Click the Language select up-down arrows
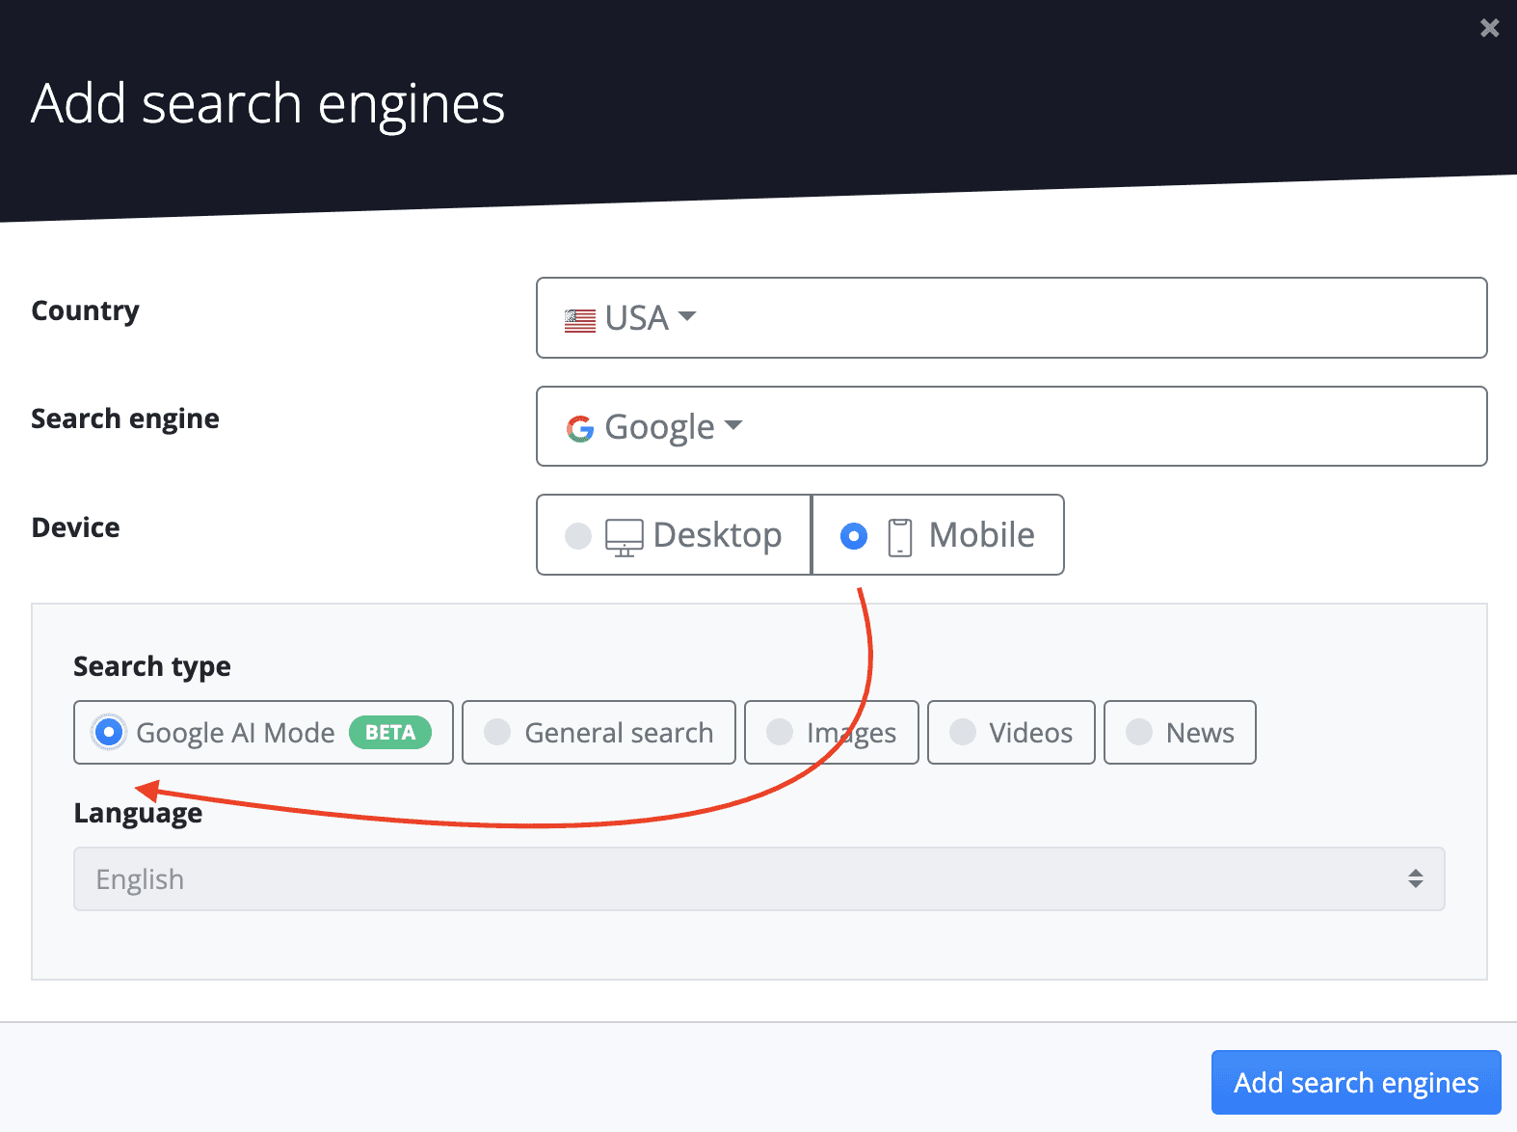The image size is (1517, 1132). (x=1415, y=878)
